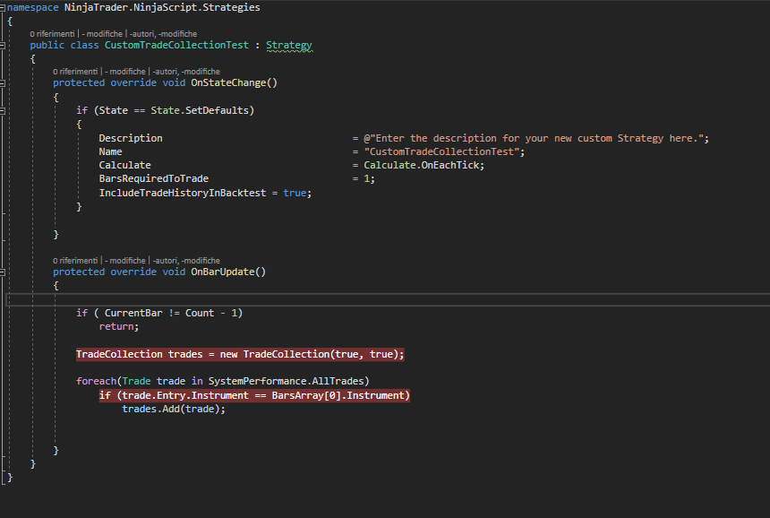Click 'NinjaTrader.NinjaScript.Strategies' namespace name

(163, 7)
